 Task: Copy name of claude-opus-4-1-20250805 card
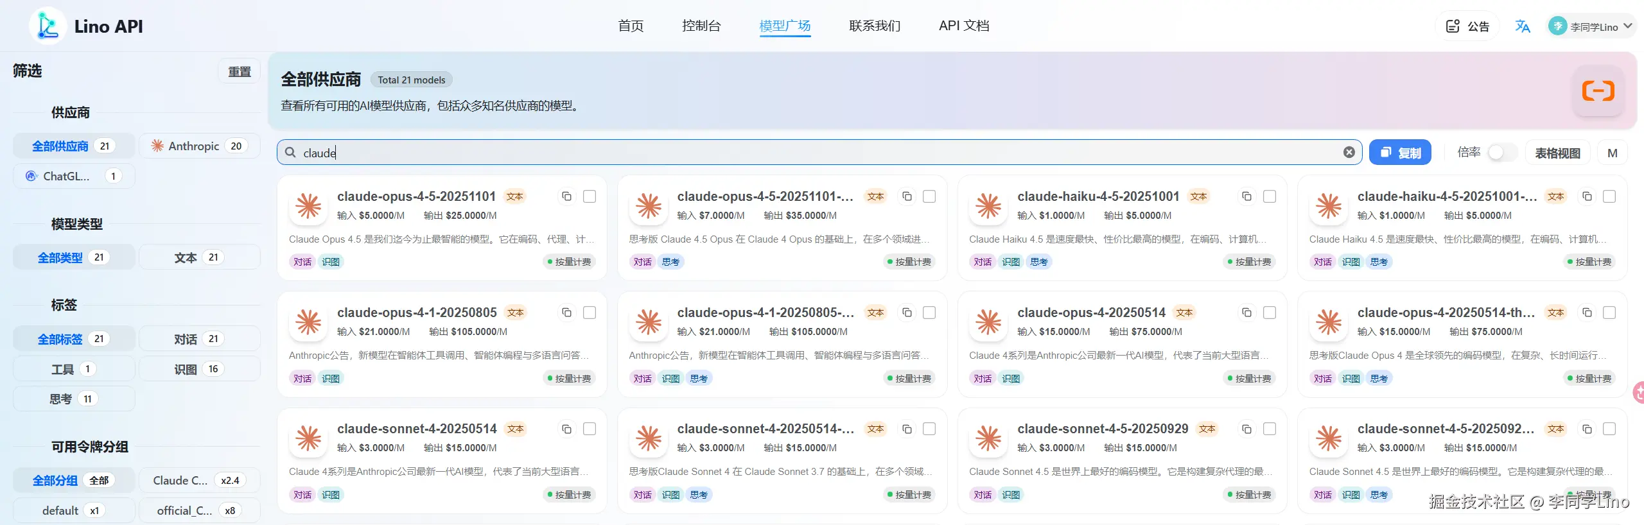[566, 313]
